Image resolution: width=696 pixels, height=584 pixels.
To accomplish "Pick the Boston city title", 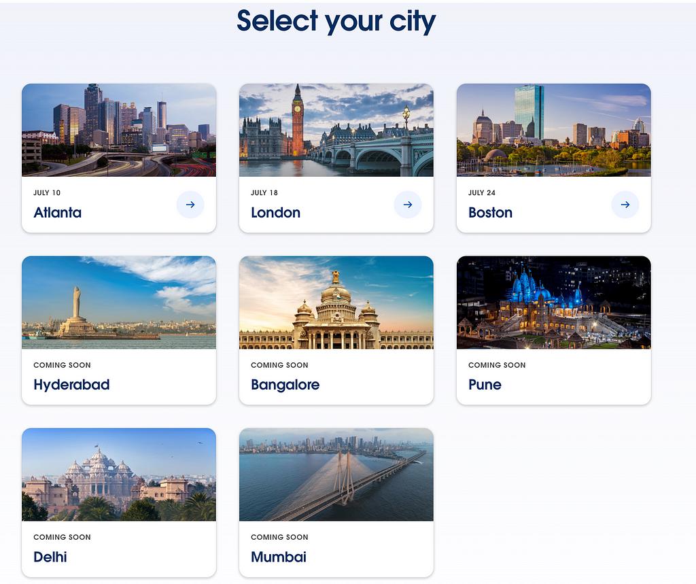I will click(x=490, y=213).
